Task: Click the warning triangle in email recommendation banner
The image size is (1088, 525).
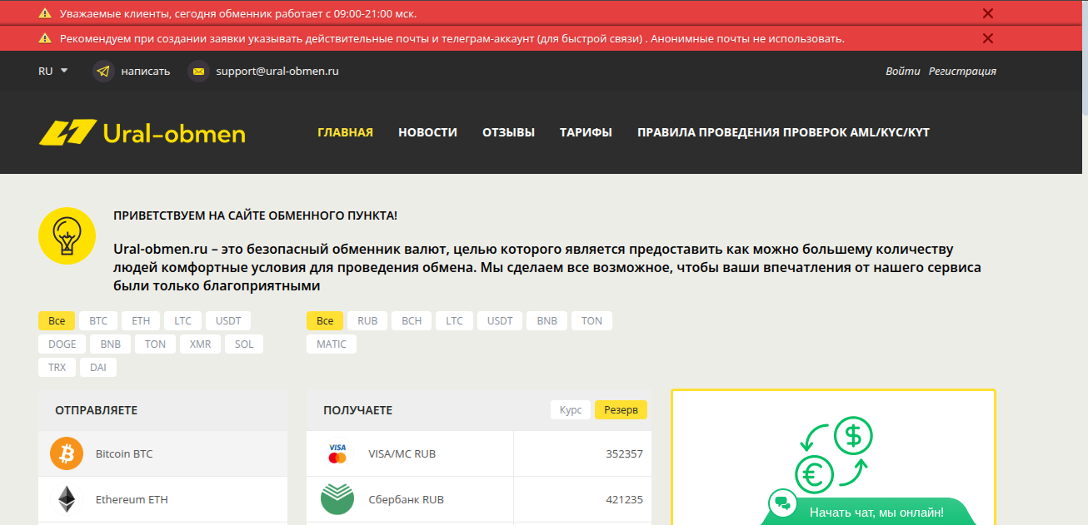Action: point(44,38)
